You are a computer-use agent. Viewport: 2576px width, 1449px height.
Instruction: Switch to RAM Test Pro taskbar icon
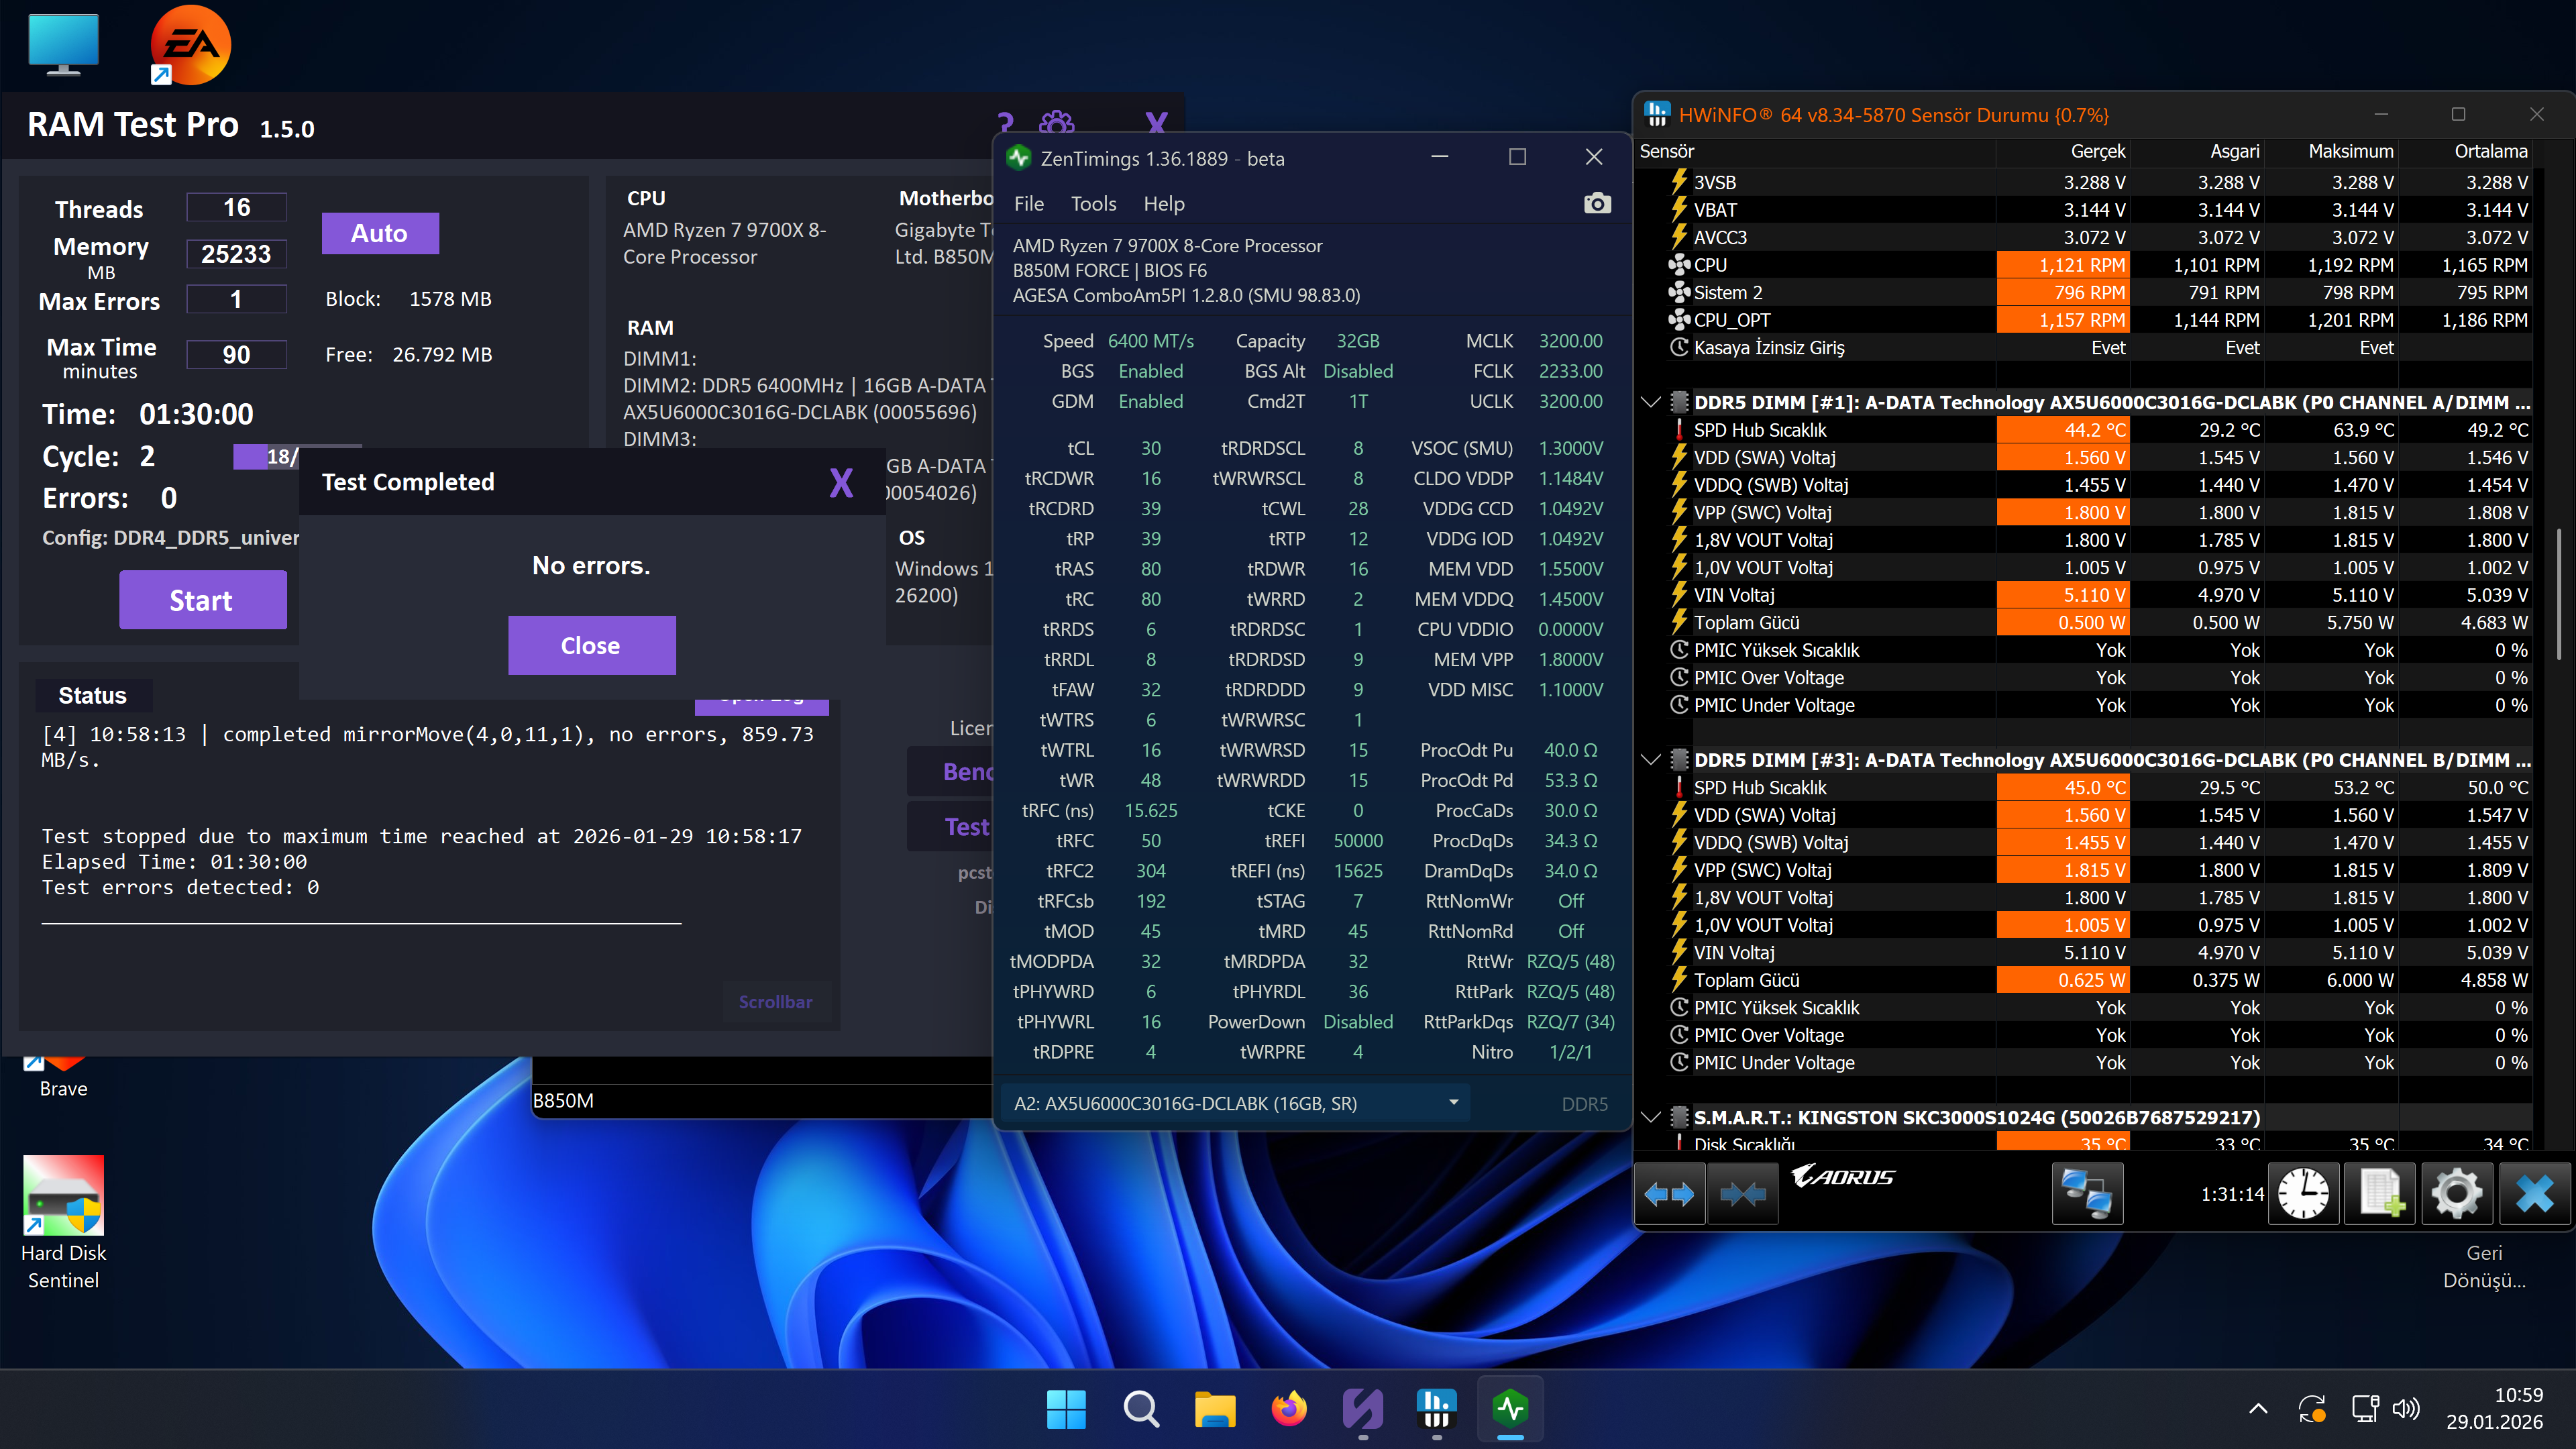(x=1363, y=1410)
